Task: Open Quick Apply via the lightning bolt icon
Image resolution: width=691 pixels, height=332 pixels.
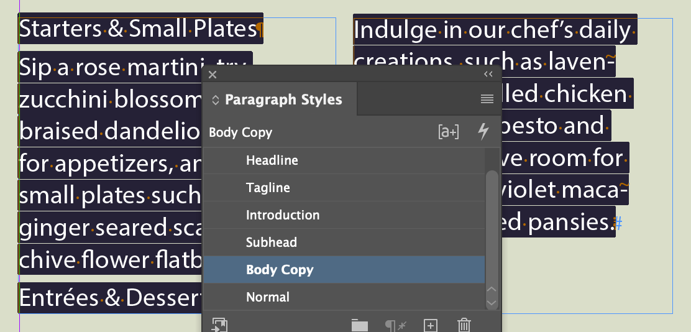Action: (x=483, y=131)
